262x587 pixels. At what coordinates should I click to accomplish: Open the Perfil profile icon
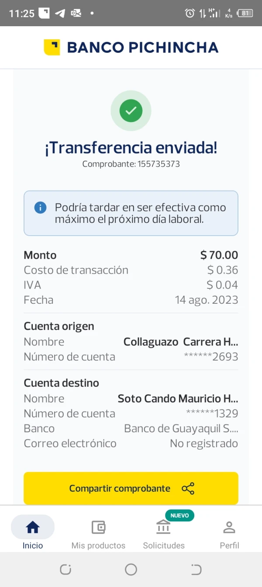point(229,527)
